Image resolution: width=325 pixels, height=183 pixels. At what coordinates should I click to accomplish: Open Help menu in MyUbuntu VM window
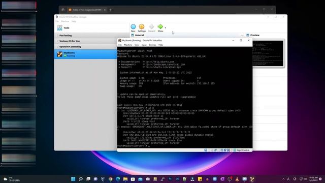point(160,45)
